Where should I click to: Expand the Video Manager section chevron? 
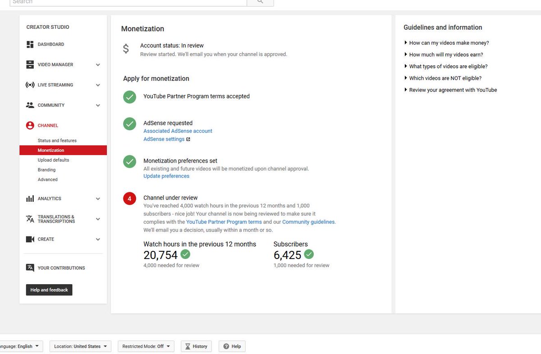(98, 65)
